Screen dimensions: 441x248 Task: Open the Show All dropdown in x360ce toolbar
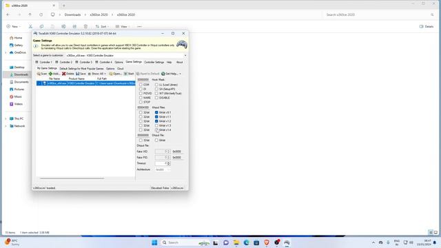pos(97,74)
